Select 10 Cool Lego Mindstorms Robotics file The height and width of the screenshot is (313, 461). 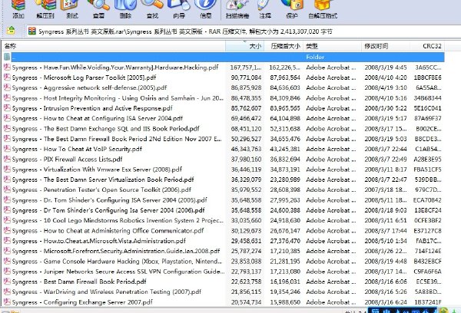click(x=223, y=220)
